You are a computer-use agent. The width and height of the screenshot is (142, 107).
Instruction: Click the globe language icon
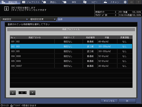coord(125,2)
